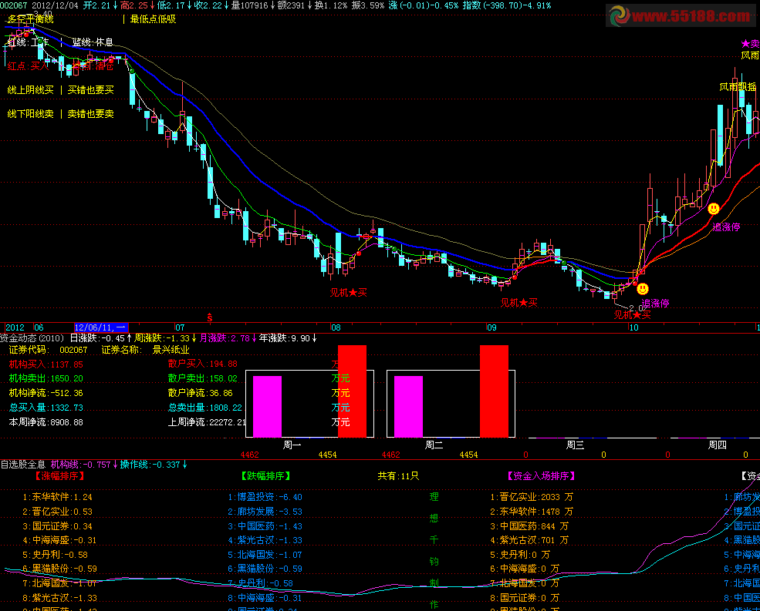Select 1:东华软件:1.24 in the gain ranking
Screen dimensions: 760x611
coord(57,498)
